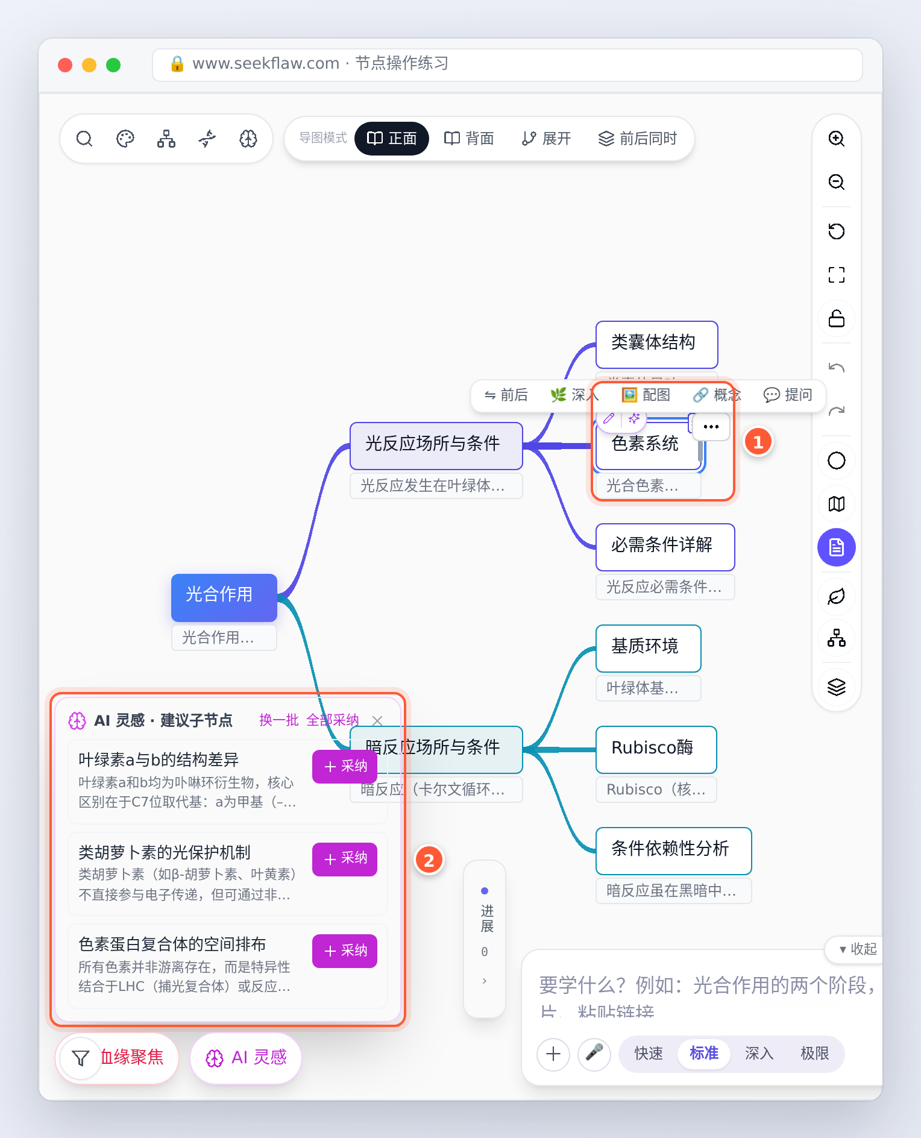Click 前后 in the node action bar
921x1138 pixels.
pos(506,395)
